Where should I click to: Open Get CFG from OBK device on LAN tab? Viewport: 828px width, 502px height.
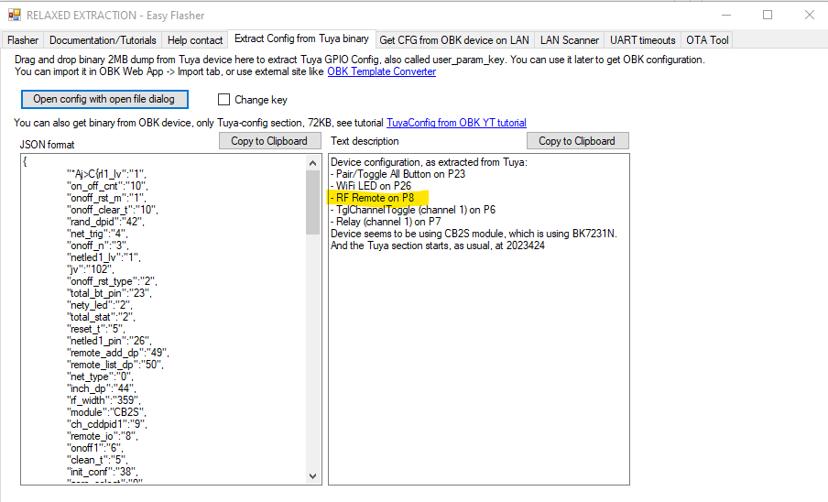454,40
